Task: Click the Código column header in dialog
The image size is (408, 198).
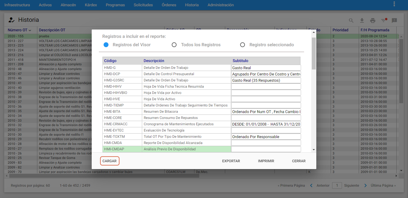Action: (122, 61)
